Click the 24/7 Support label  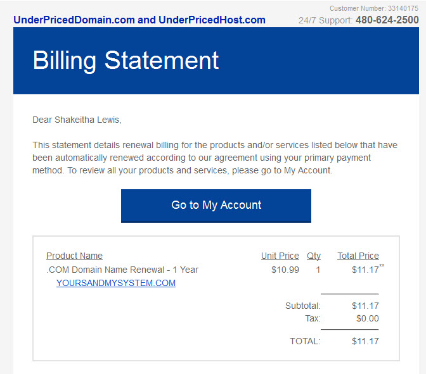[x=325, y=20]
